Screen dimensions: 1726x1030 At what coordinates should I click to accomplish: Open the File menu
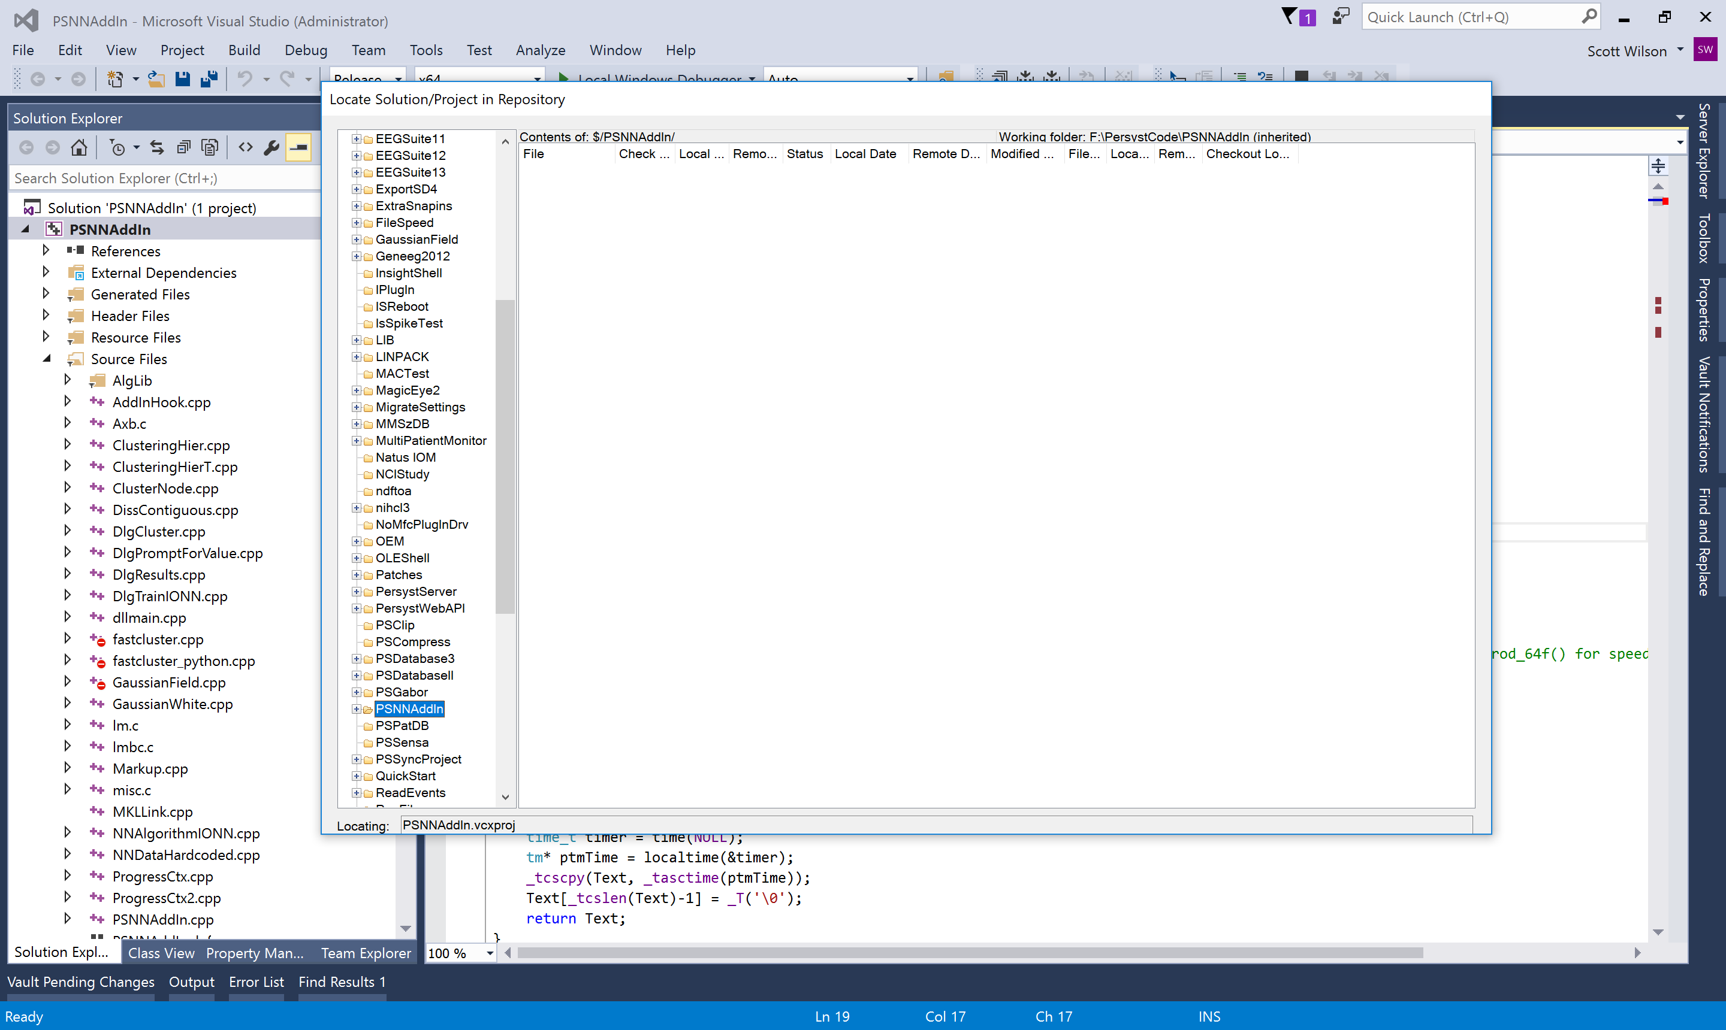[23, 50]
